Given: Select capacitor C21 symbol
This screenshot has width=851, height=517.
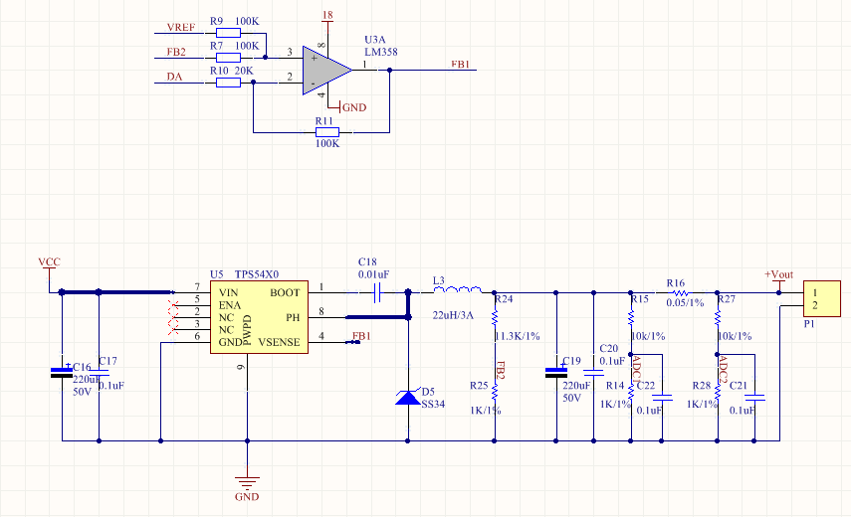Looking at the screenshot, I should tap(754, 398).
